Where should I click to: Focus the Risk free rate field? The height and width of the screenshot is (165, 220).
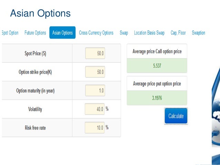click(x=95, y=128)
